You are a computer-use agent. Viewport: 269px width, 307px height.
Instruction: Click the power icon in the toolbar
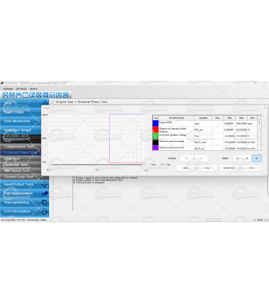(5, 95)
